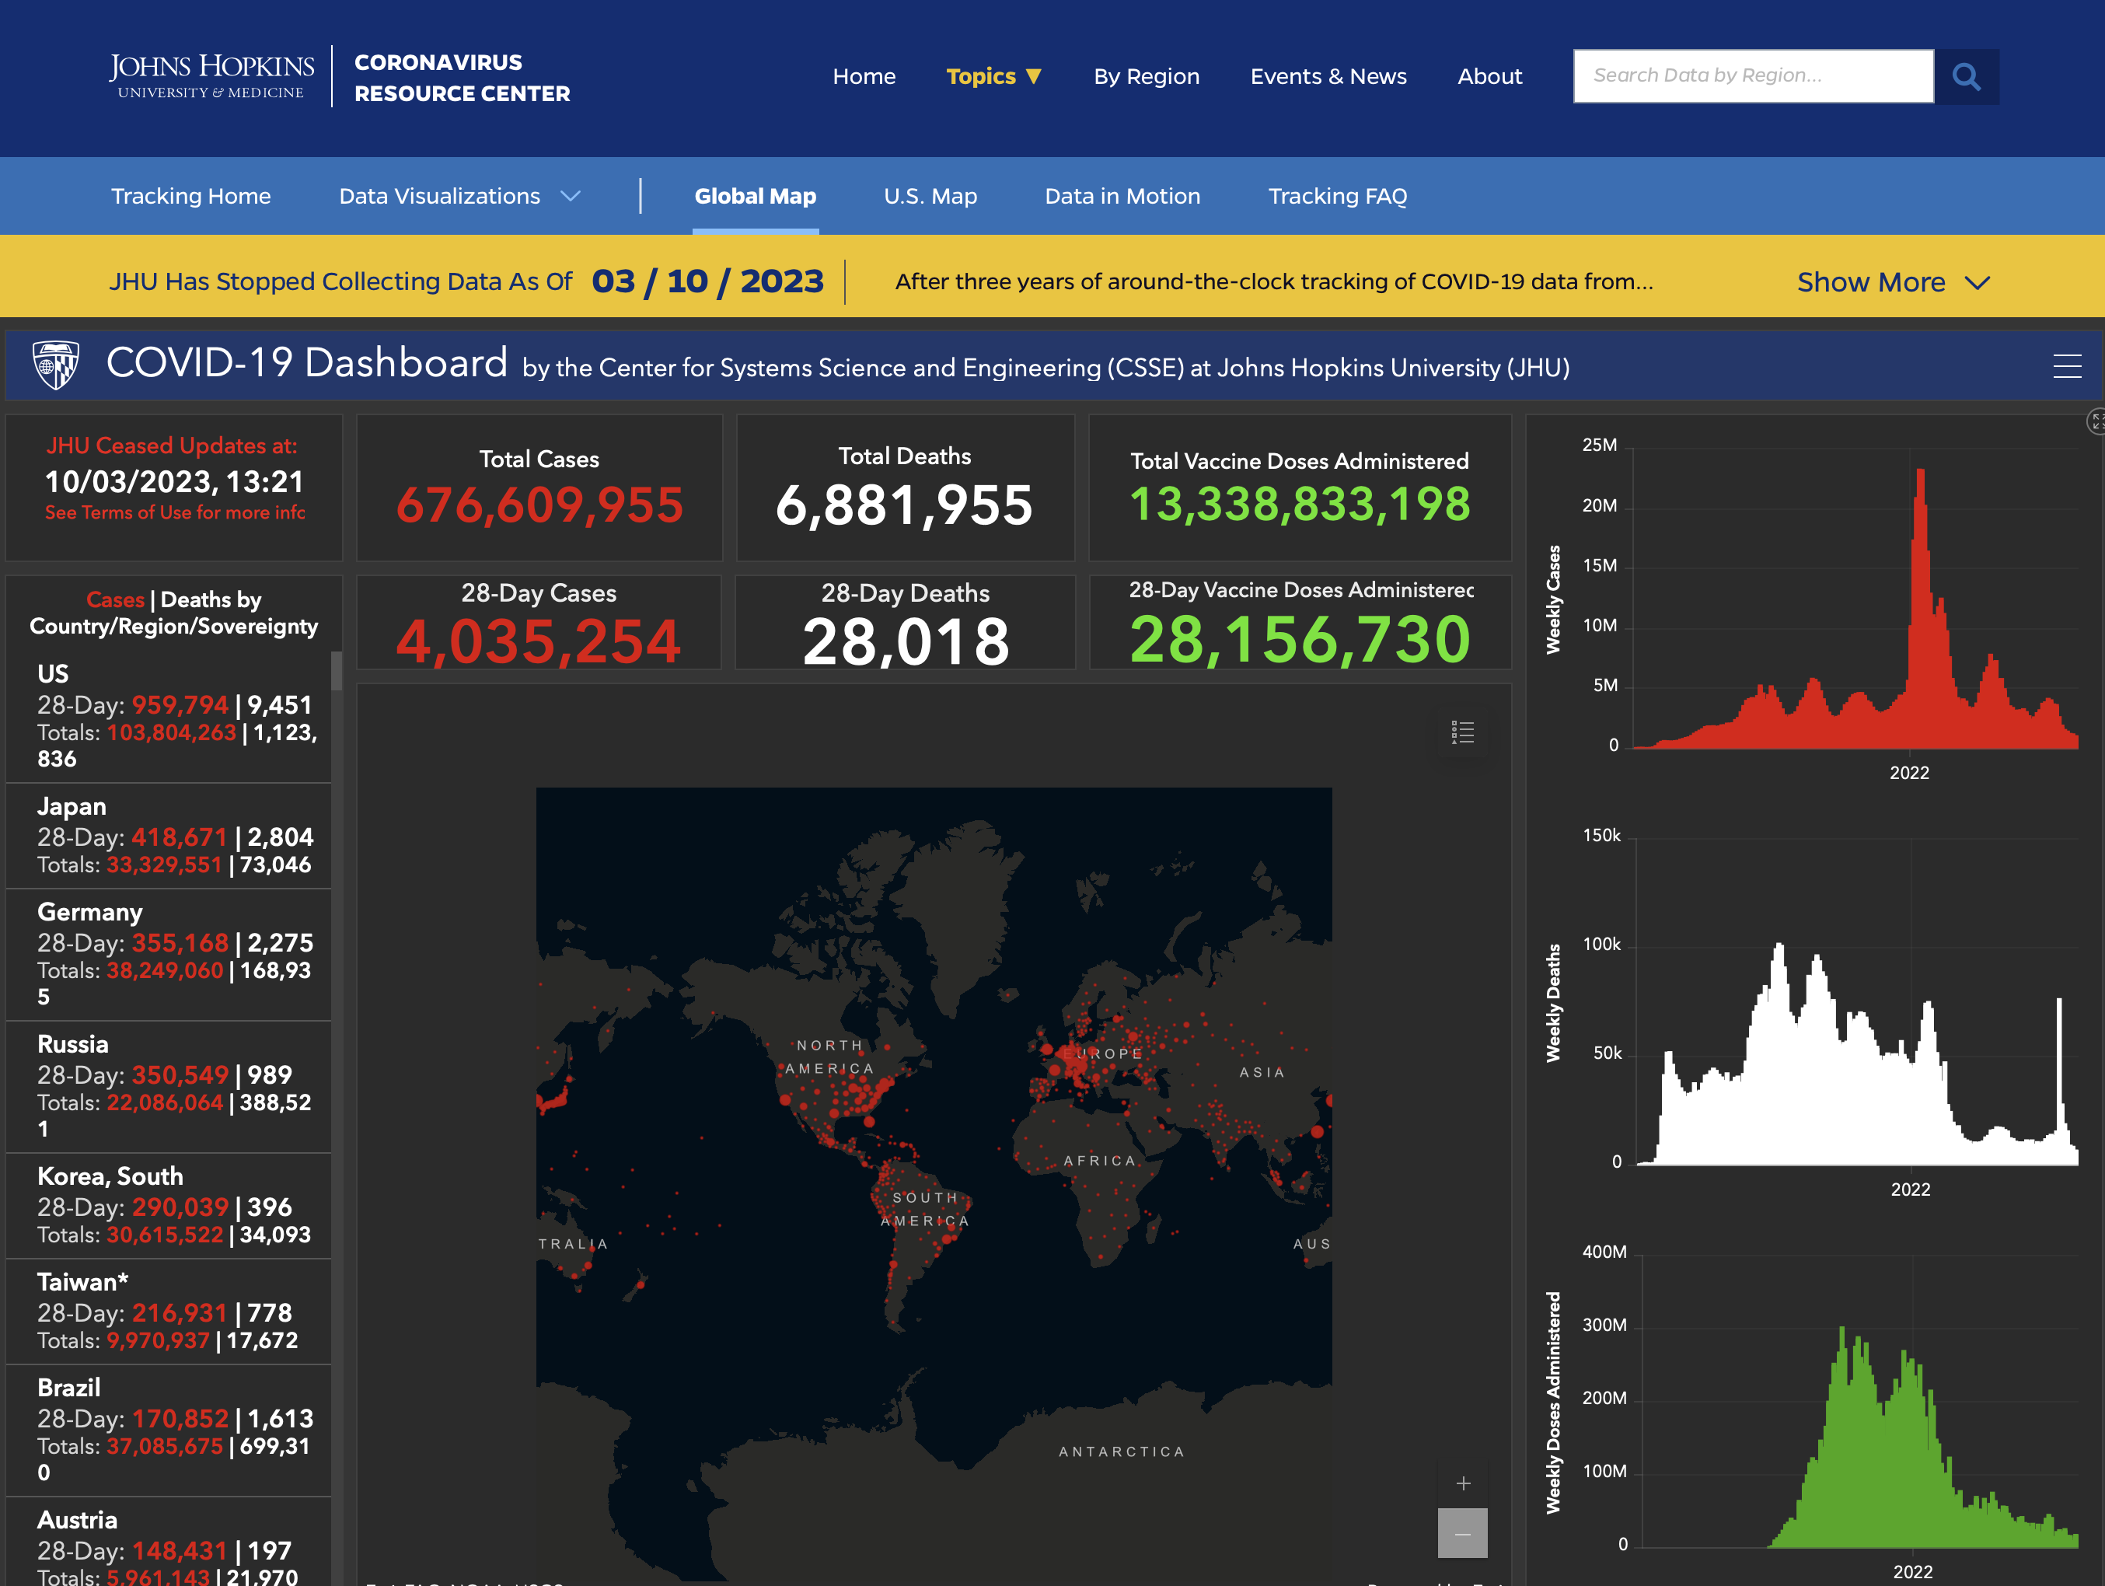Open the dashboard hamburger menu icon
Viewport: 2105px width, 1586px height.
click(x=2066, y=366)
